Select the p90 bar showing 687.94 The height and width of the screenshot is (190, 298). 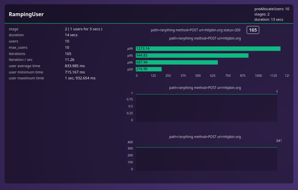coord(177,62)
